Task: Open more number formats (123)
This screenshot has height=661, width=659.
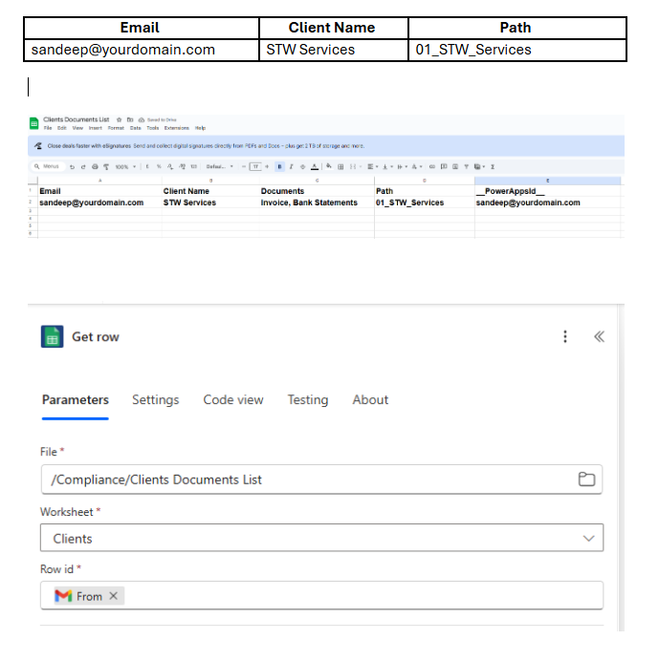Action: coord(194,166)
